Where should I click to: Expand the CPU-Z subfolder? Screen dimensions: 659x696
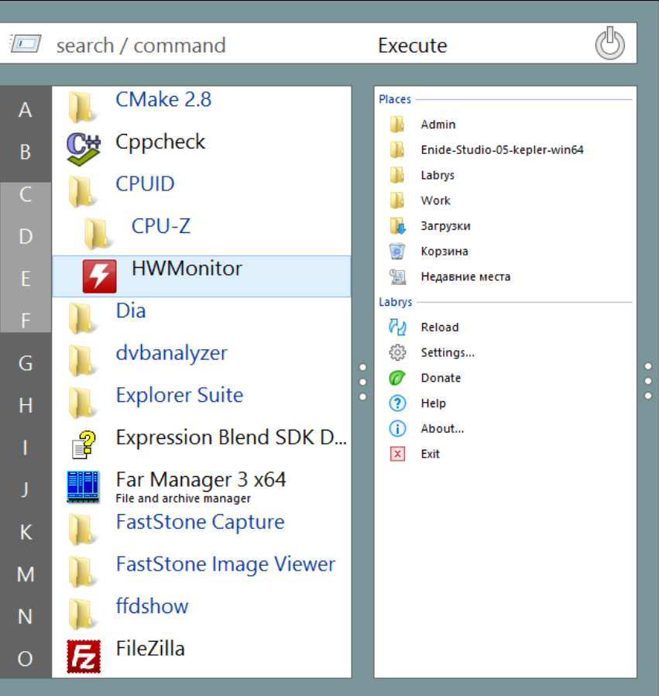point(98,233)
